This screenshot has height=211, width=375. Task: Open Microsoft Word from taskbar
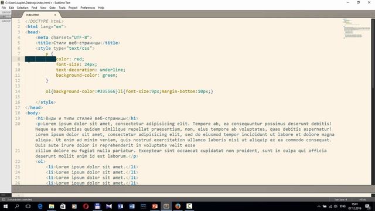point(132,206)
